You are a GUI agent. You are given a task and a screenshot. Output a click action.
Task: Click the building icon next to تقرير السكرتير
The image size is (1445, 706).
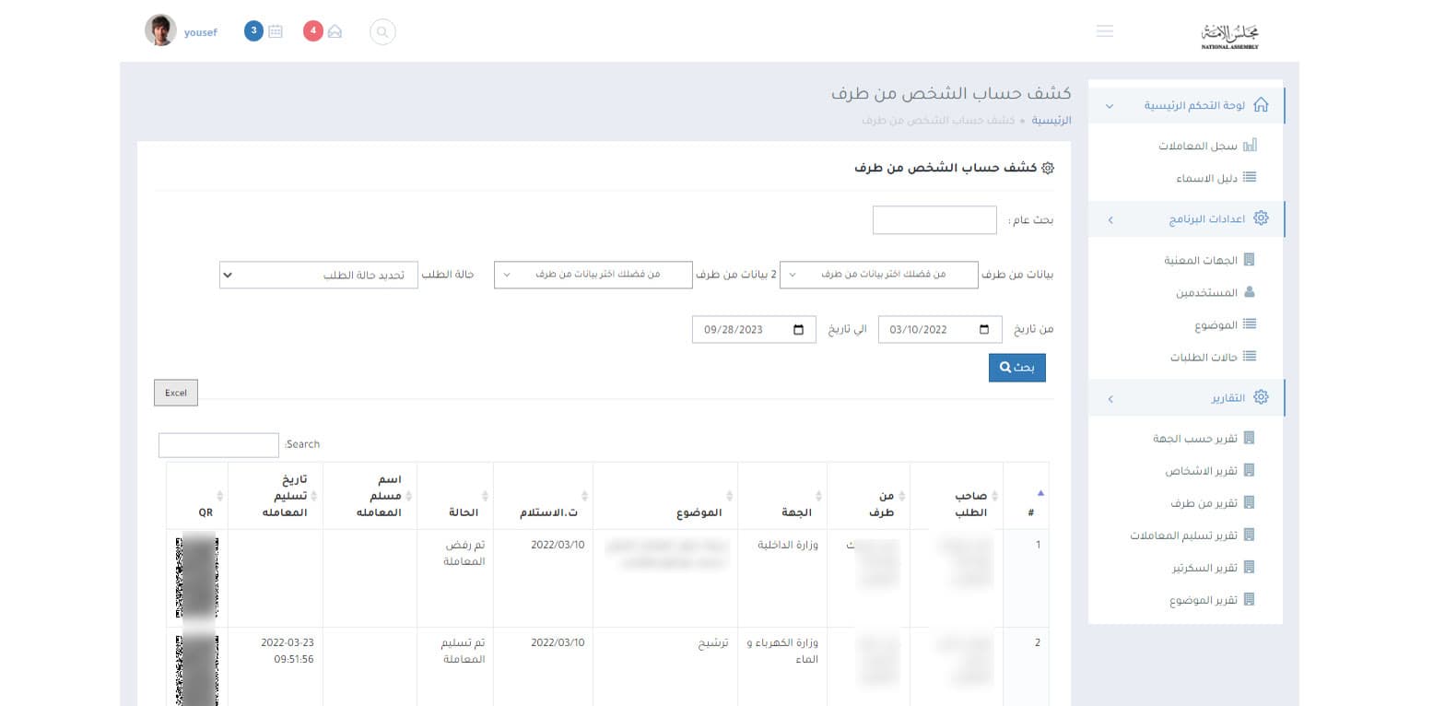tap(1250, 567)
